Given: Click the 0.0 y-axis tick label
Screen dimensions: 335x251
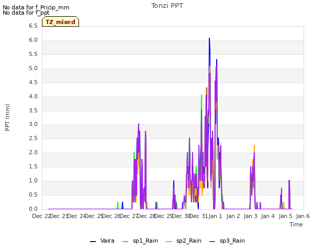Looking at the screenshot, I should pos(33,209).
